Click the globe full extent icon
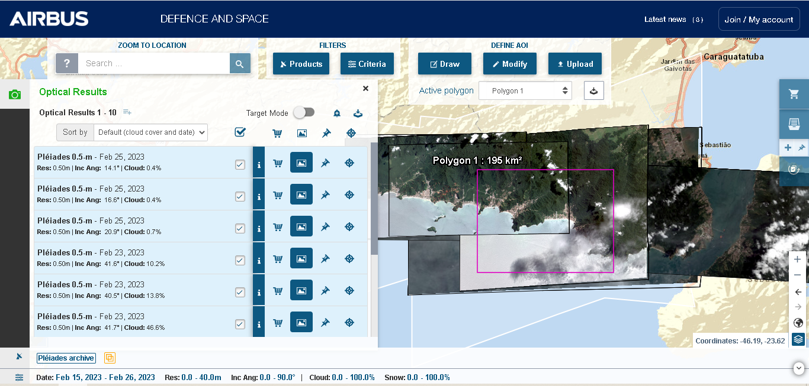809x386 pixels. click(798, 323)
